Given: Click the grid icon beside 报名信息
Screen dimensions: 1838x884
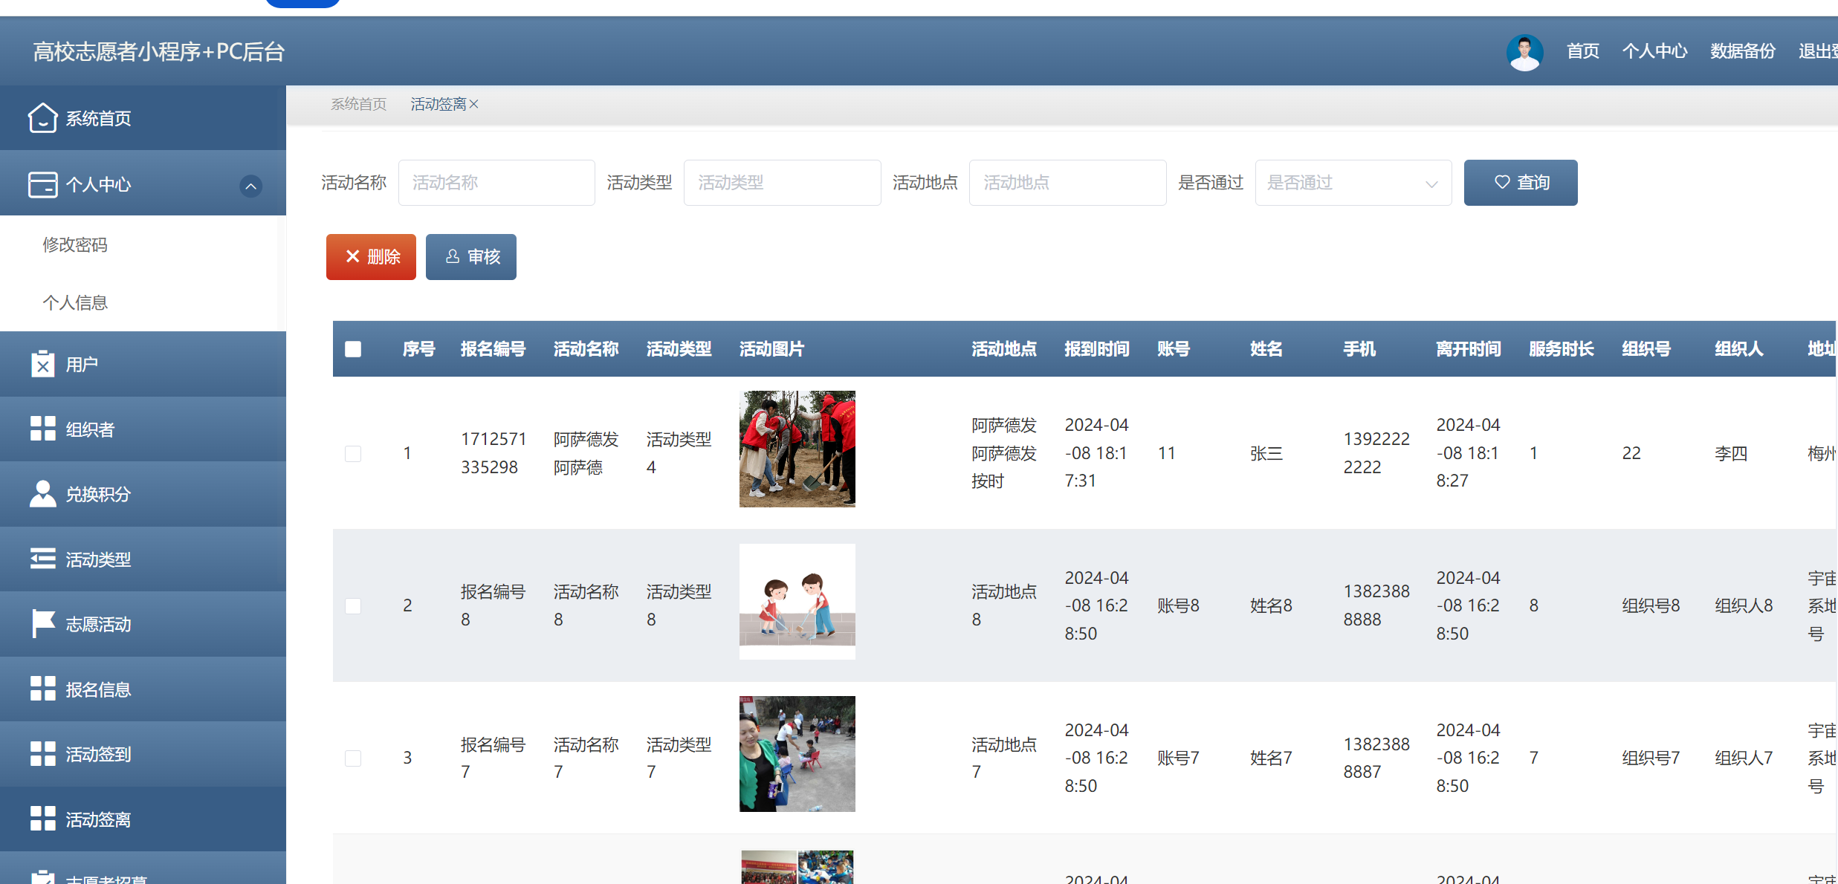Looking at the screenshot, I should 42,689.
